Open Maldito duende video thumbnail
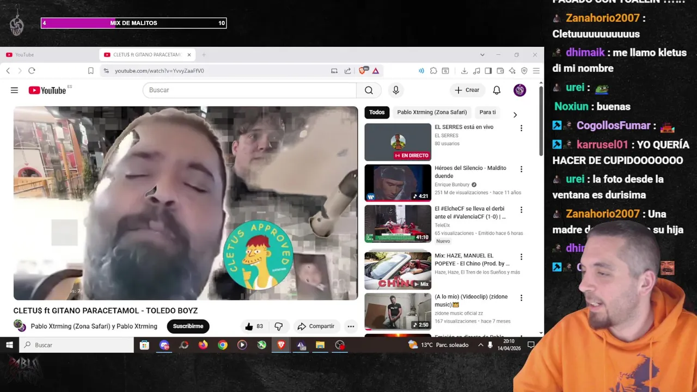The image size is (697, 392). click(x=398, y=183)
